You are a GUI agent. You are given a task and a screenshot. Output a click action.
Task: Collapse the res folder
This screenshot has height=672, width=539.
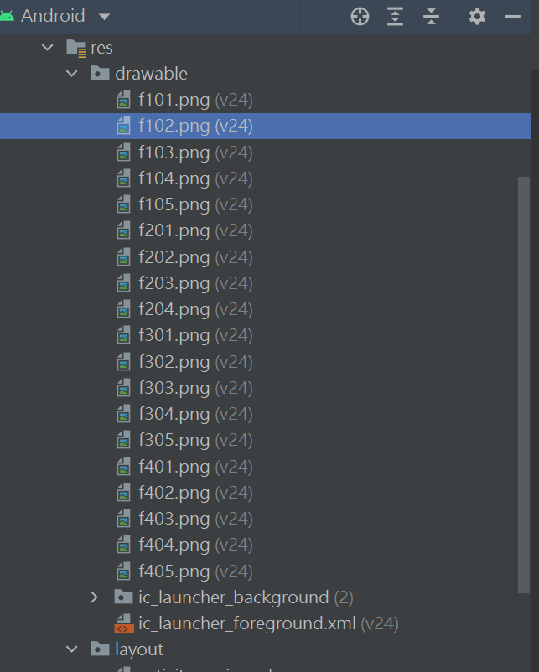click(x=47, y=47)
